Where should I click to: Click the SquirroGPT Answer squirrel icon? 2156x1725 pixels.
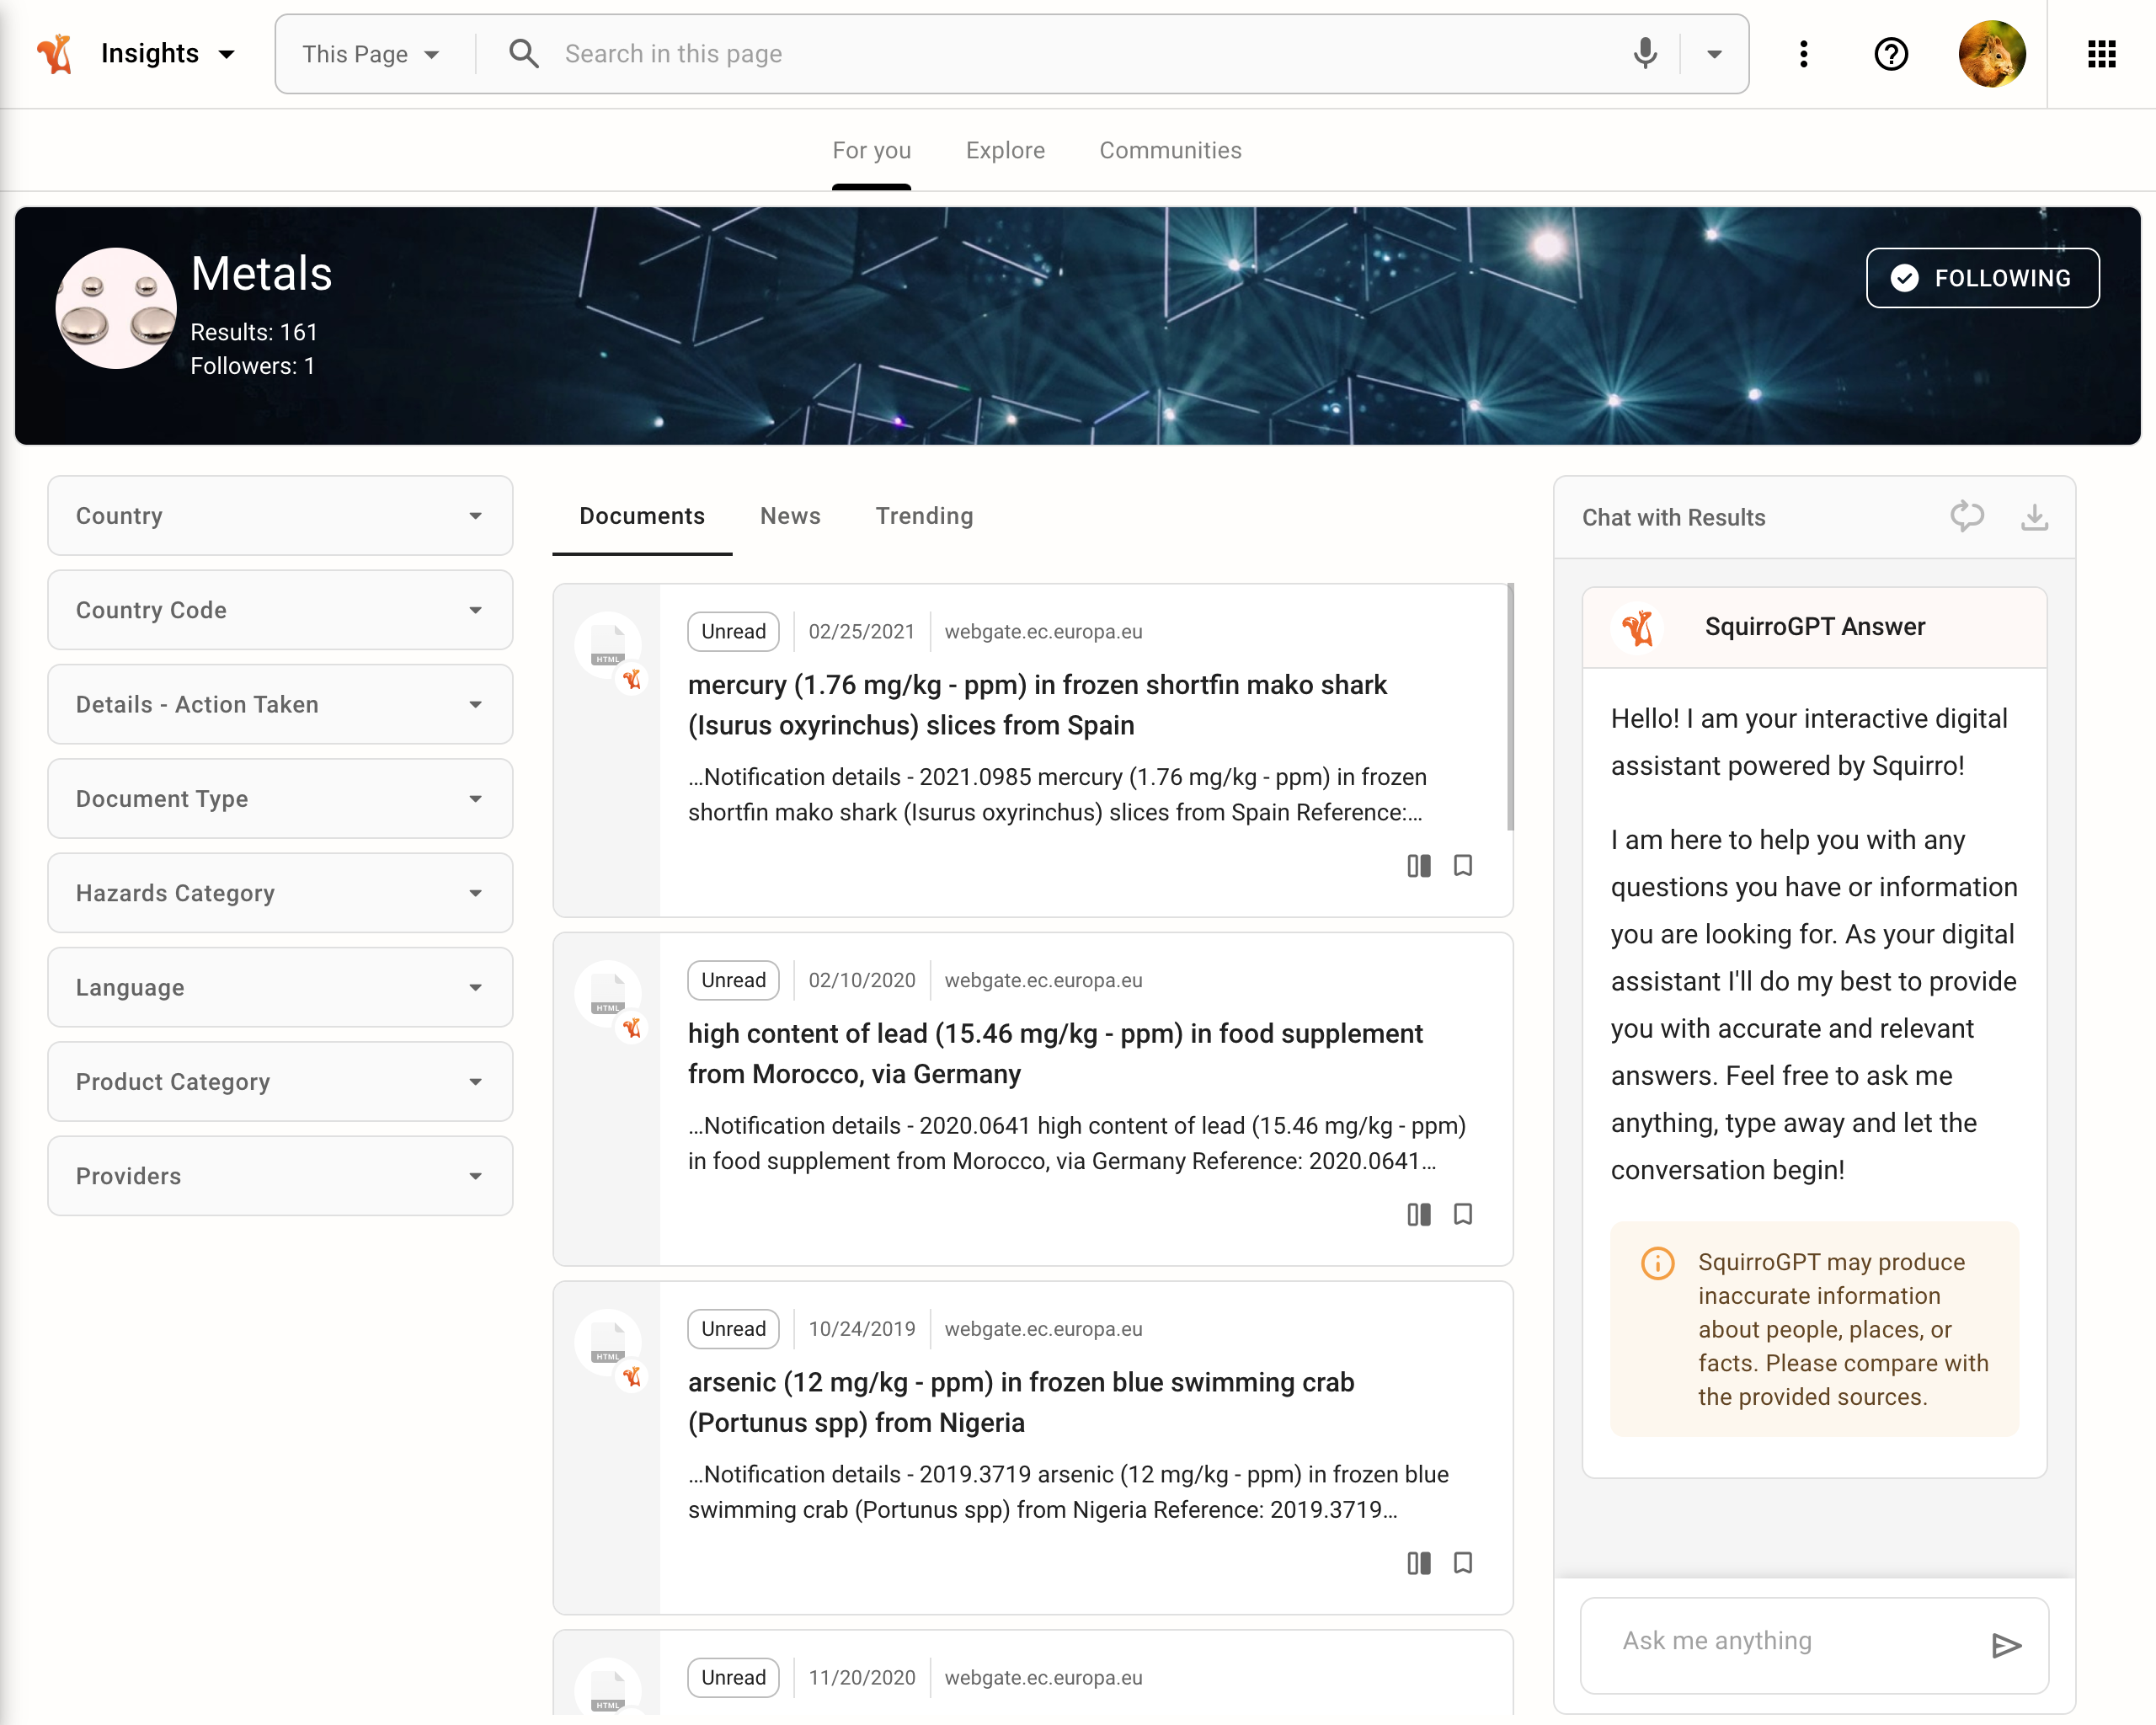tap(1638, 627)
